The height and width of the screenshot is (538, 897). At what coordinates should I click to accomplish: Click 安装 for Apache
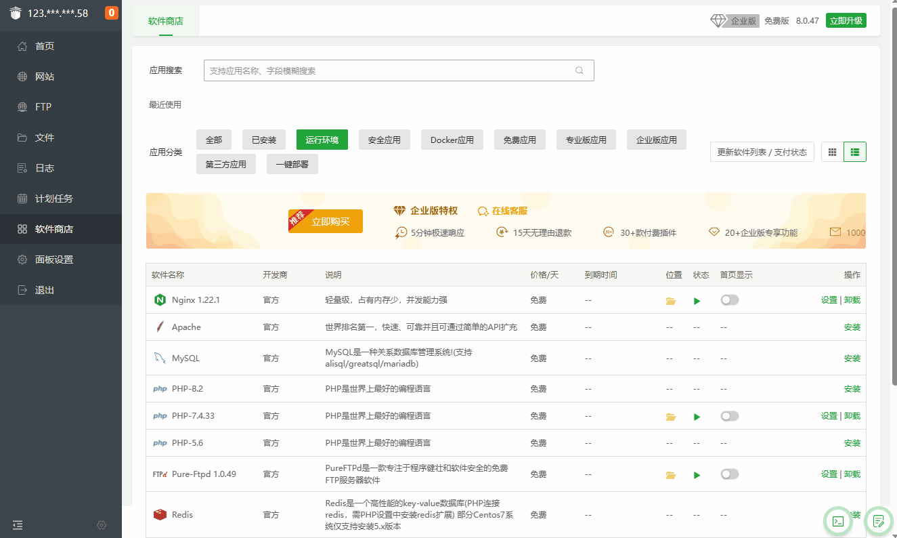coord(852,327)
